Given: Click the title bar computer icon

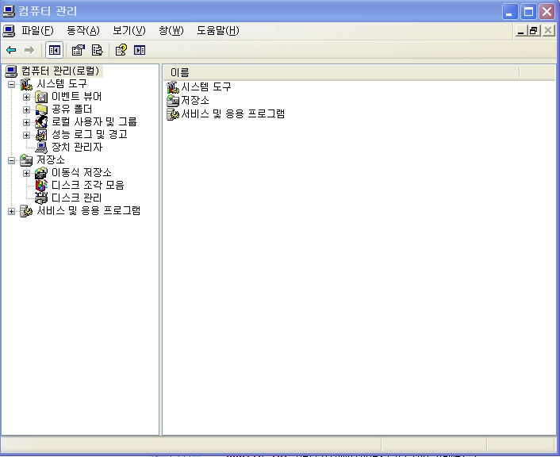Looking at the screenshot, I should [9, 11].
